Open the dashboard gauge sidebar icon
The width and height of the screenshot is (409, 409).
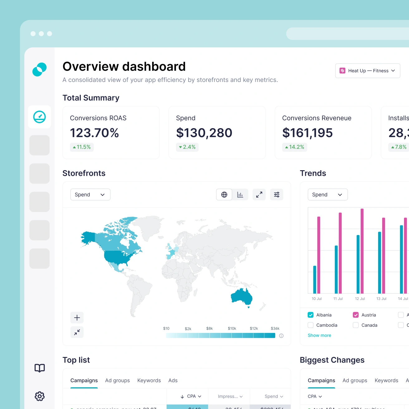40,117
